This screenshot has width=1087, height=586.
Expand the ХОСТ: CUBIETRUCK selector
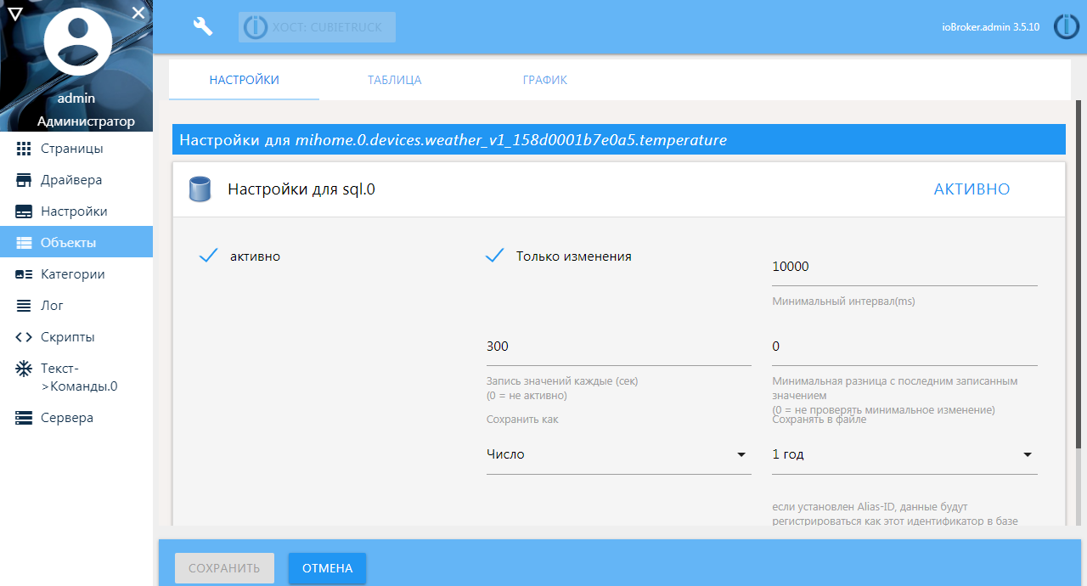coord(316,26)
